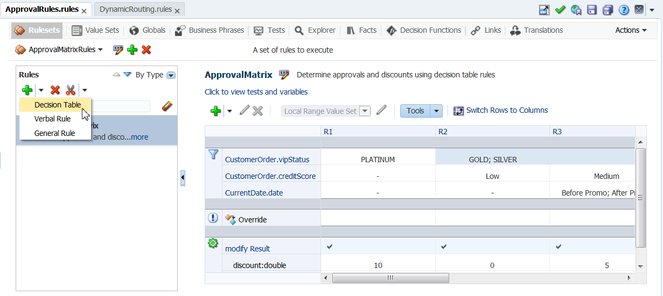Open the Business Phrases tab
The width and height of the screenshot is (663, 296).
click(210, 31)
